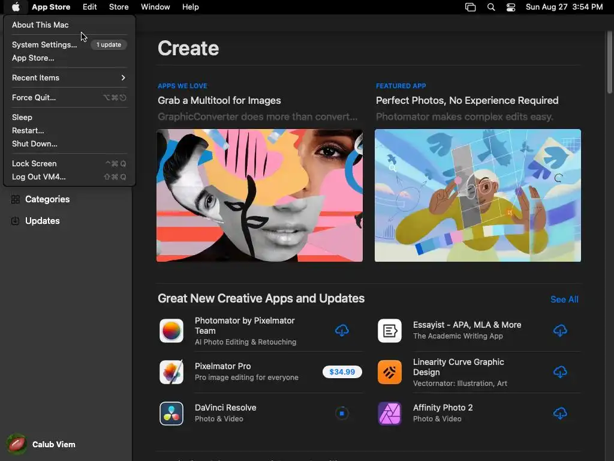
Task: Click the Calub Viem account avatar
Action: pos(16,444)
